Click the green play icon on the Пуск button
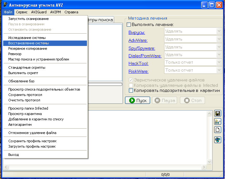 coord(132,100)
